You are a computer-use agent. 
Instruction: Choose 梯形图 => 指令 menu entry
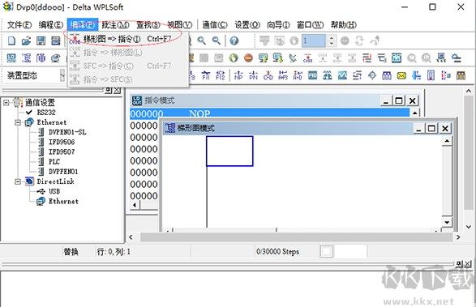[127, 39]
